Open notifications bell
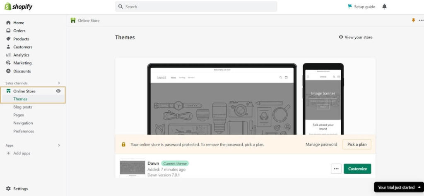The height and width of the screenshot is (196, 424). [384, 7]
